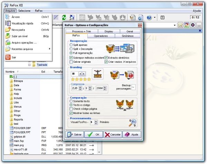Switch to the Sinônimos tab
The image size is (207, 164).
(128, 36)
